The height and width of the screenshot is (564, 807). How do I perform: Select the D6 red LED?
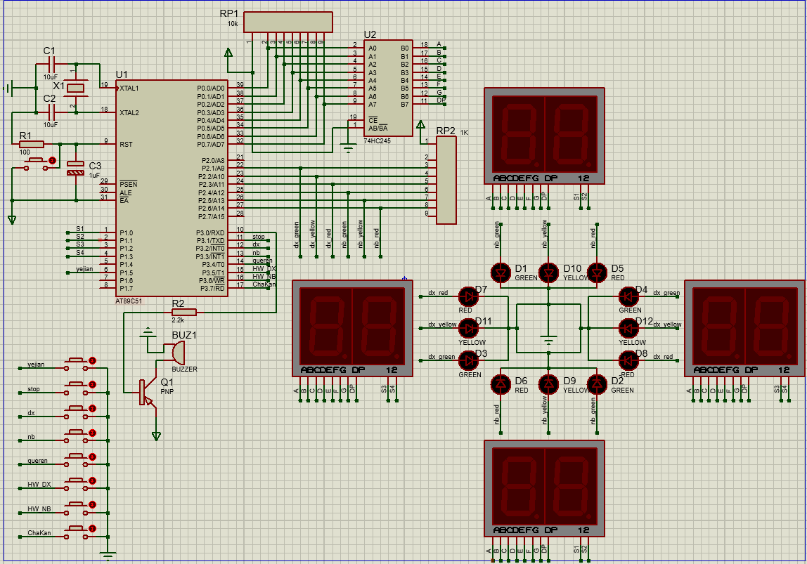coord(501,384)
